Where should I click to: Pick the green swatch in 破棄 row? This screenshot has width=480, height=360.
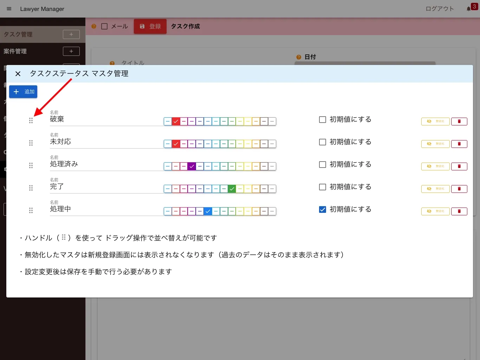(x=232, y=122)
